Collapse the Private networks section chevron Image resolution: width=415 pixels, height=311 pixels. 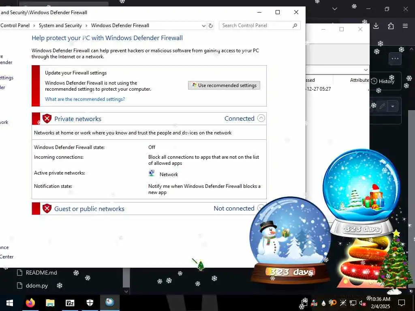click(261, 118)
